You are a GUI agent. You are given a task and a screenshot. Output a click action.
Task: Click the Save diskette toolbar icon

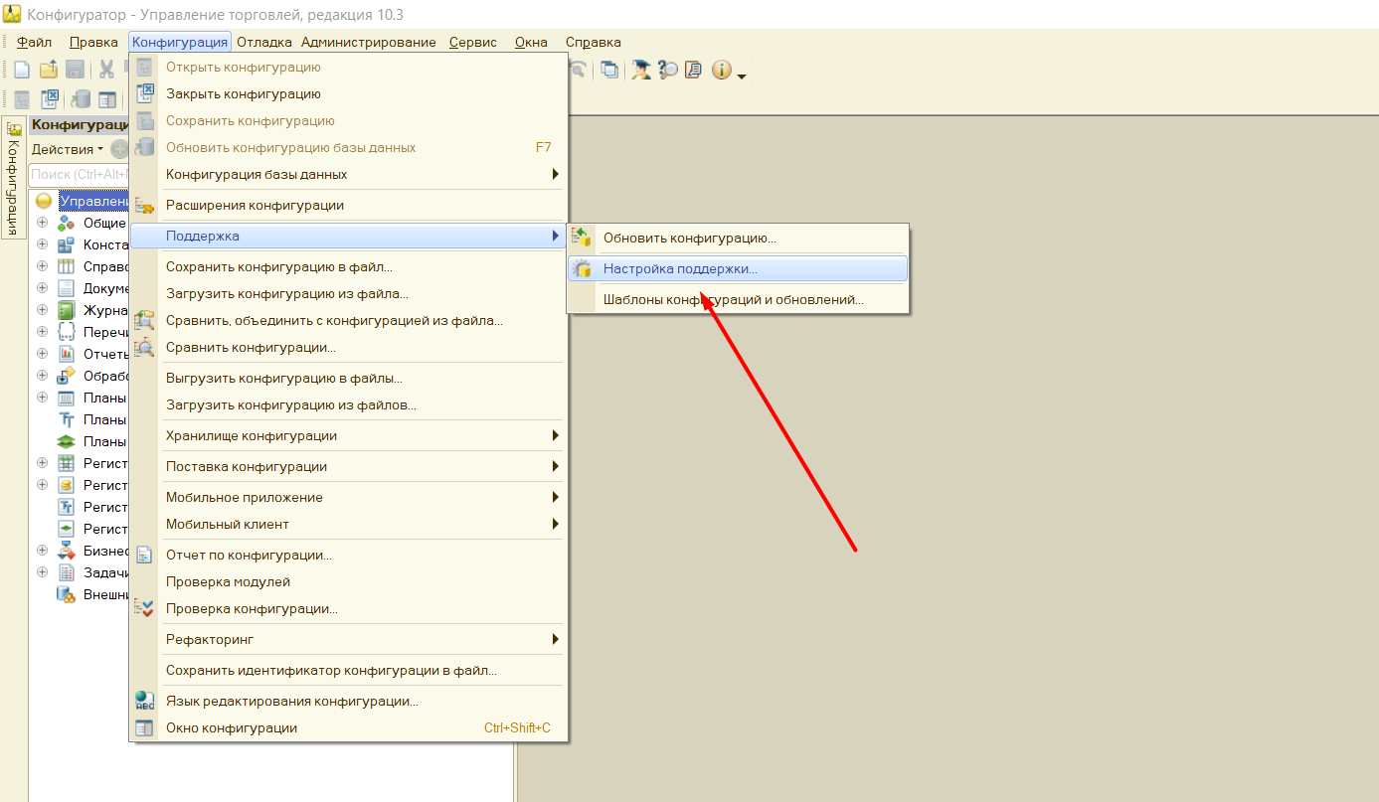(x=75, y=70)
